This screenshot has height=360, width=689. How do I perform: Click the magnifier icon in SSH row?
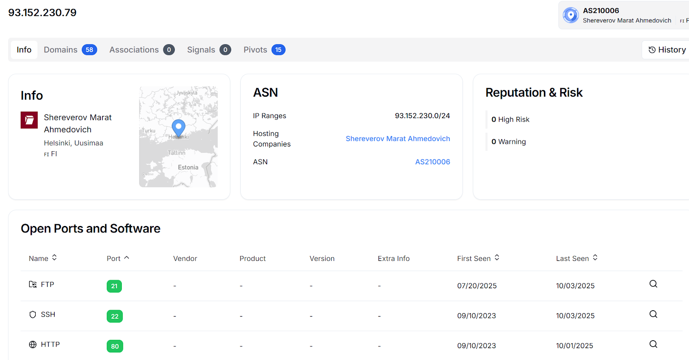tap(653, 314)
